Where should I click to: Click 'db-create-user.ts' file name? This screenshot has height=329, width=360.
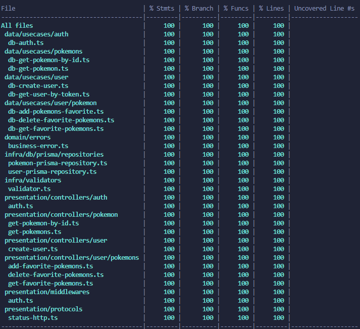38,86
